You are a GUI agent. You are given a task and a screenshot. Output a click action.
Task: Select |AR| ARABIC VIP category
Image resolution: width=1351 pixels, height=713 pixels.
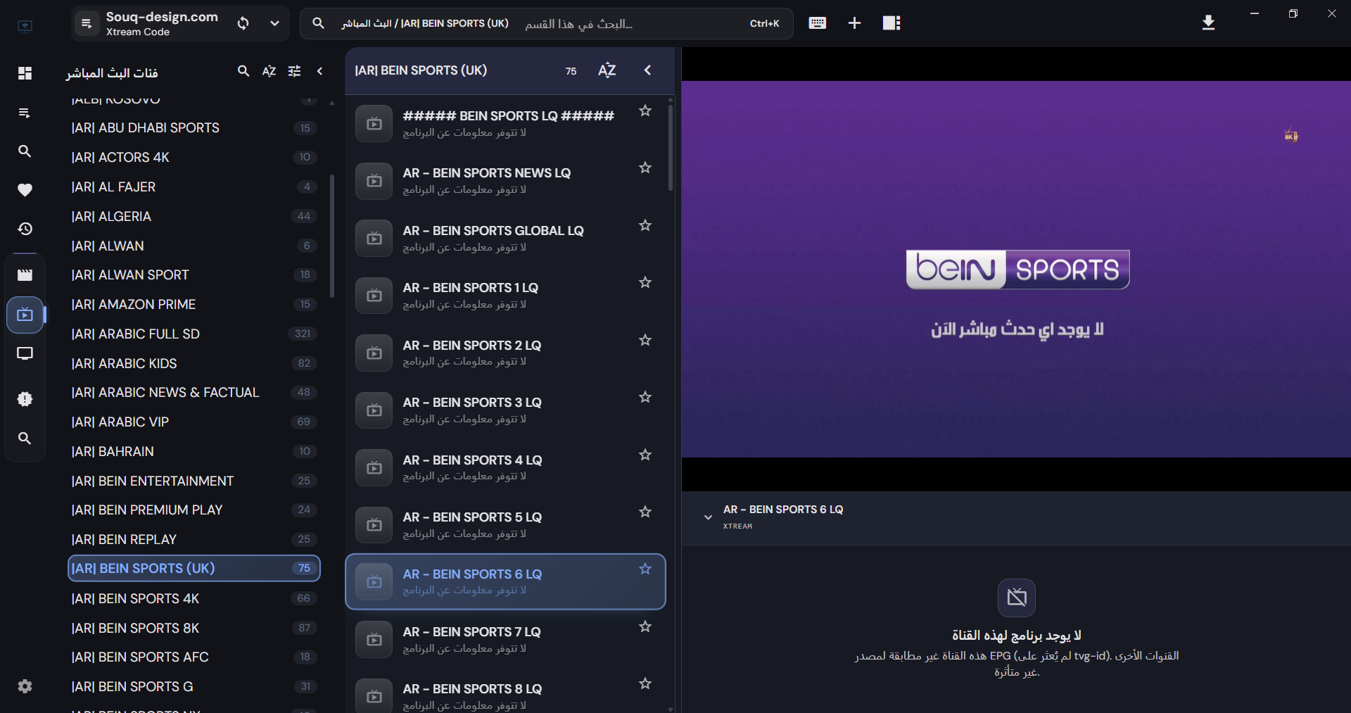[x=194, y=422]
